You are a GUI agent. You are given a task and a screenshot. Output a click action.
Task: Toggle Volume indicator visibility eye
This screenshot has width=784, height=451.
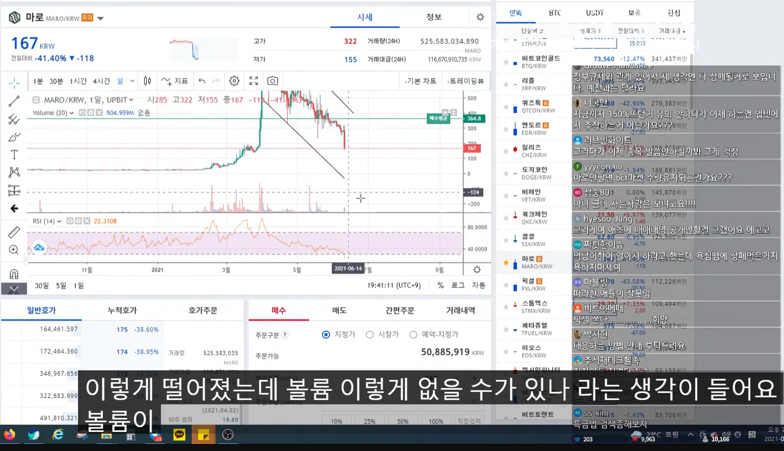(x=82, y=113)
